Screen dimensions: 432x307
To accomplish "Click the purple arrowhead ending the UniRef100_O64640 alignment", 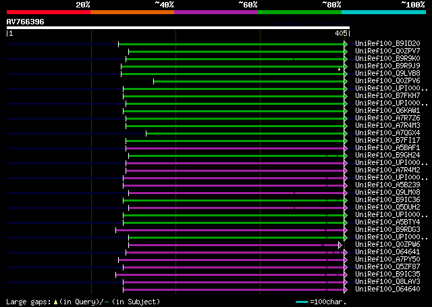I will point(346,290).
